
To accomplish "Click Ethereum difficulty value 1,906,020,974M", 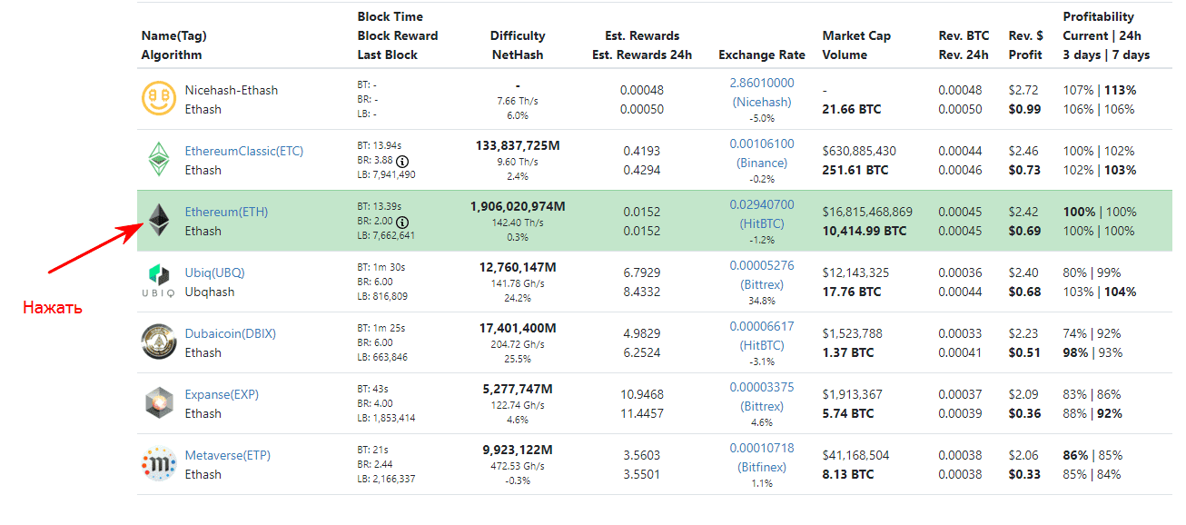I will (x=518, y=206).
